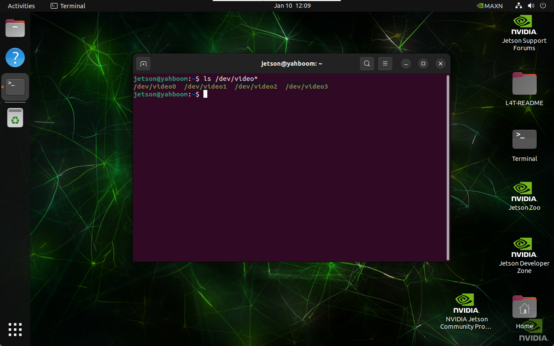This screenshot has width=554, height=346.
Task: Click the terminal vertical scrollbar
Action: pyautogui.click(x=448, y=168)
